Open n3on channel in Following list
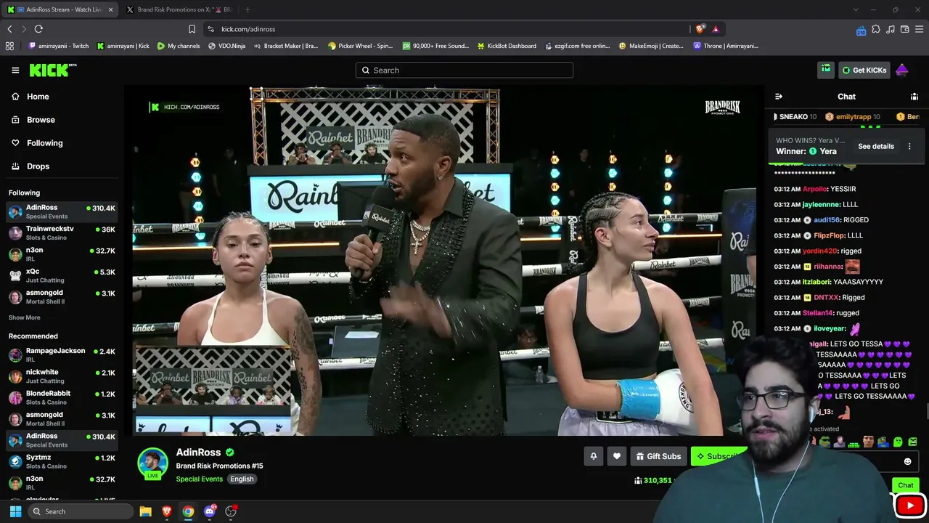 (62, 254)
